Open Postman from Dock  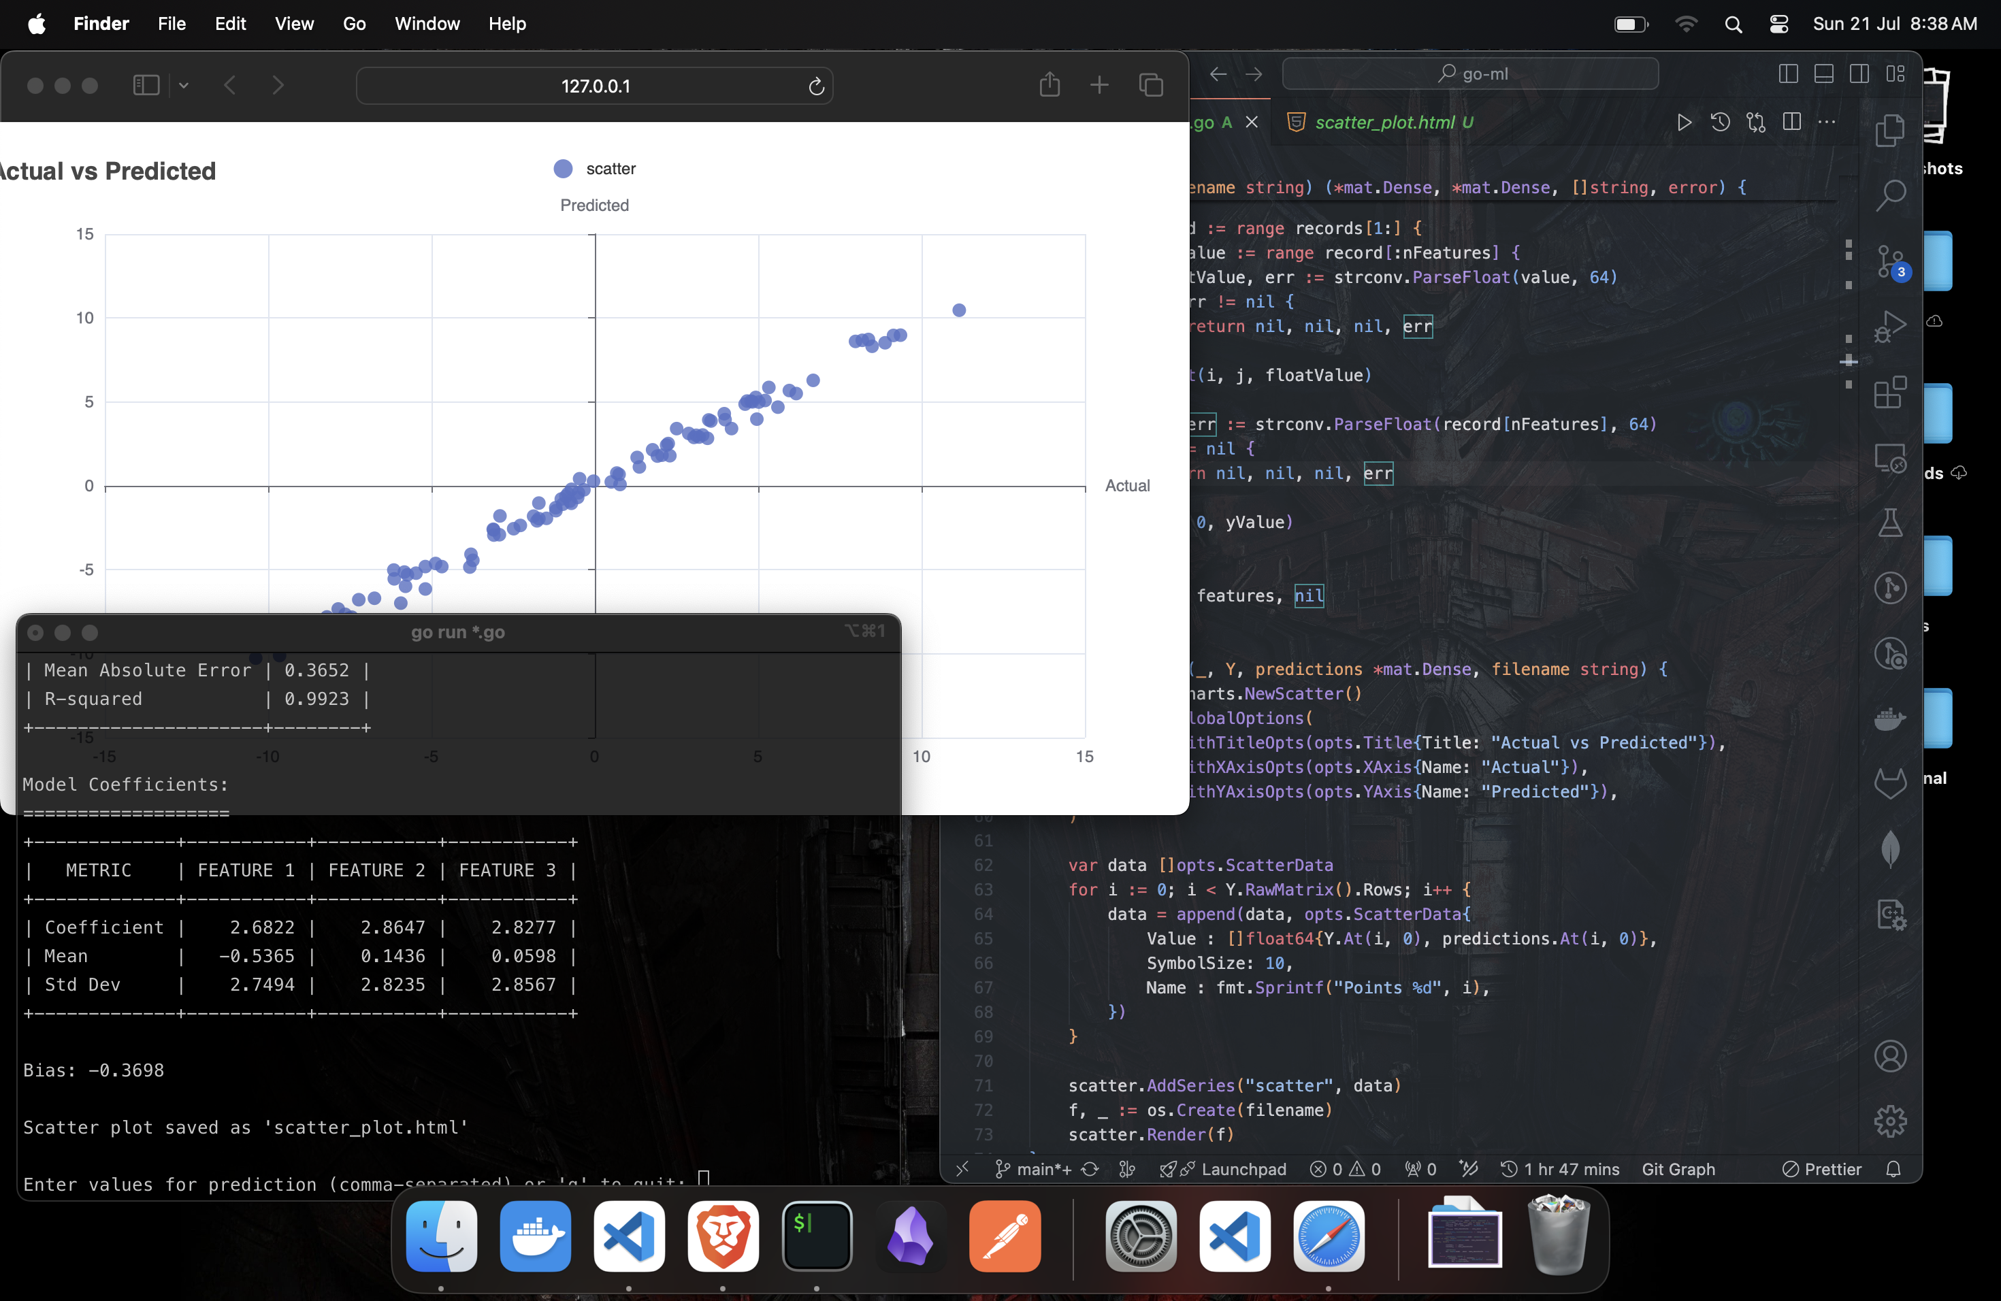point(1005,1236)
